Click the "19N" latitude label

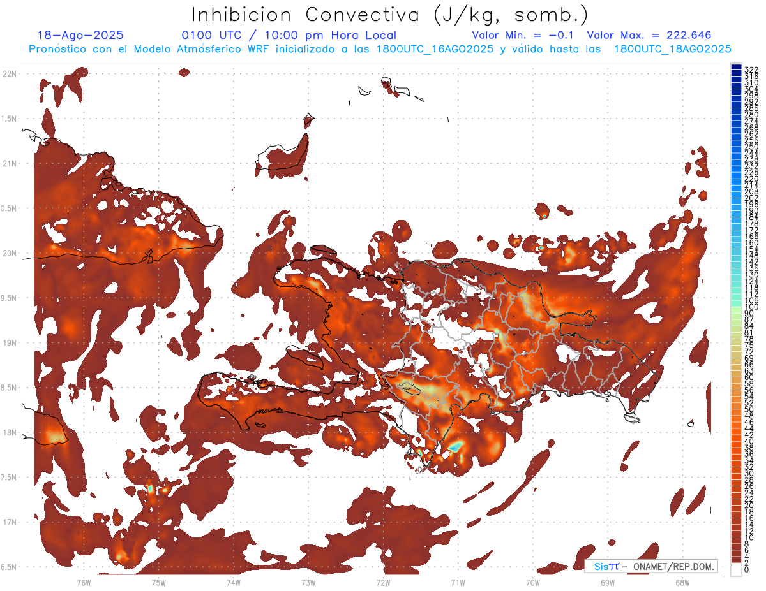click(9, 343)
